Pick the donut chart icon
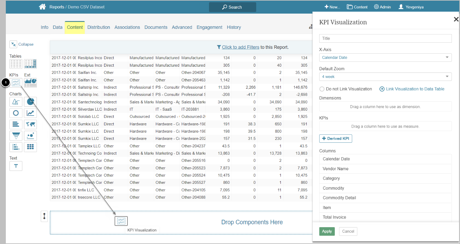460x244 pixels. (x=16, y=113)
